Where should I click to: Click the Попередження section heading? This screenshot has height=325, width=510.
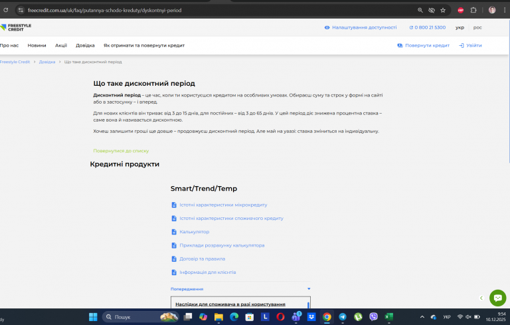(187, 289)
